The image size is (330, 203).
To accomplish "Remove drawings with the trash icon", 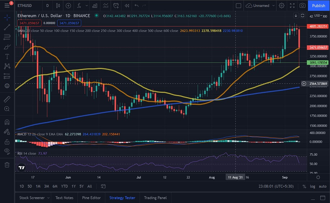I will pyautogui.click(x=7, y=165).
